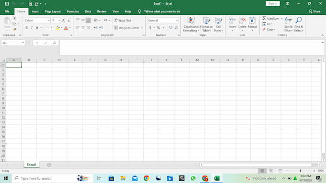The image size is (326, 183).
Task: Toggle center horizontal alignment
Action: coord(83,28)
